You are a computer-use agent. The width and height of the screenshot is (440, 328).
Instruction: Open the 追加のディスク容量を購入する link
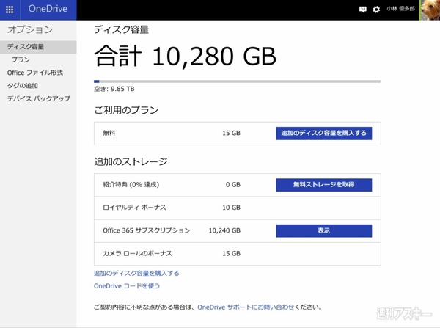pyautogui.click(x=136, y=273)
